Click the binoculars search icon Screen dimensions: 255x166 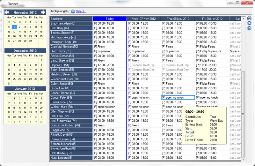[249, 18]
